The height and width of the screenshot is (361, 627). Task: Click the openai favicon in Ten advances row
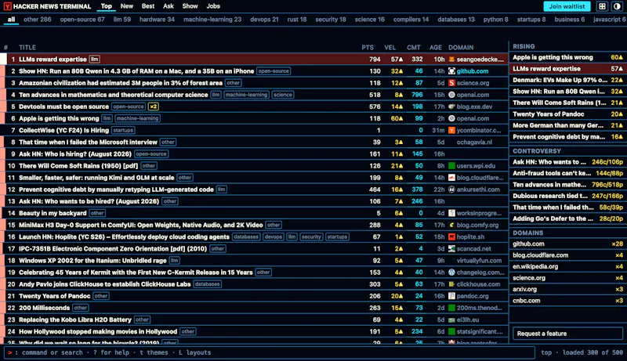pyautogui.click(x=451, y=95)
